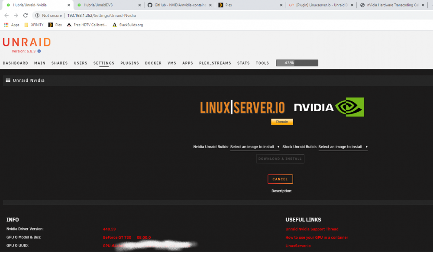The image size is (433, 253).
Task: Open the Plugins menu
Action: [130, 63]
